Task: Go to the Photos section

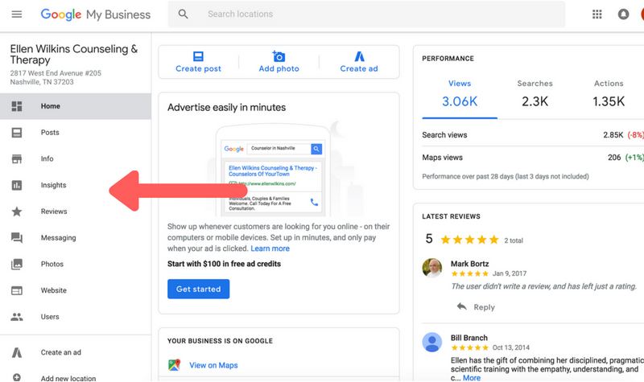Action: pyautogui.click(x=76, y=264)
